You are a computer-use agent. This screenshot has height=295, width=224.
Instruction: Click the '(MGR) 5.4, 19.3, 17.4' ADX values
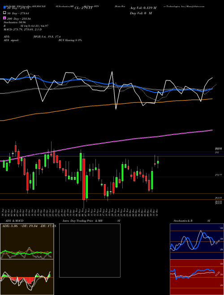pos(47,37)
